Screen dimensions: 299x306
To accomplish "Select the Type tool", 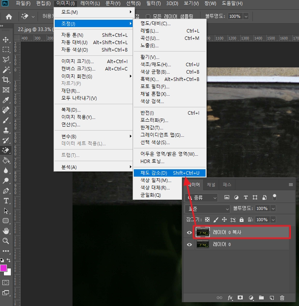I will point(6,201).
